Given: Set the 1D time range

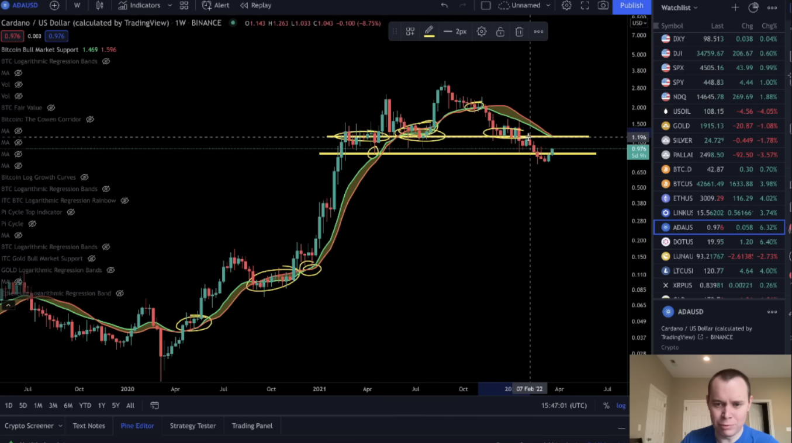Looking at the screenshot, I should tap(8, 406).
